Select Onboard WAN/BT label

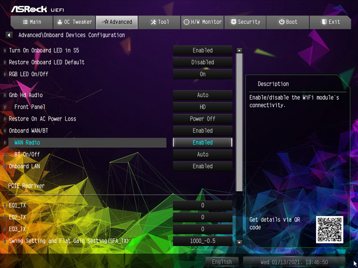tap(29, 130)
